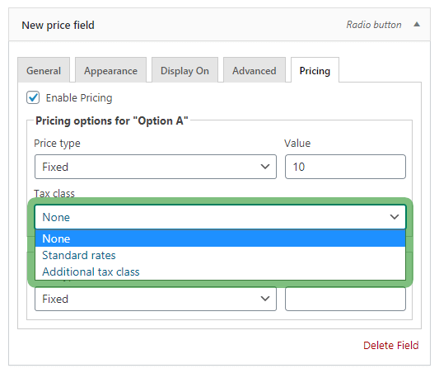The width and height of the screenshot is (439, 373).
Task: Choose Standard rates tax class
Action: tap(221, 255)
